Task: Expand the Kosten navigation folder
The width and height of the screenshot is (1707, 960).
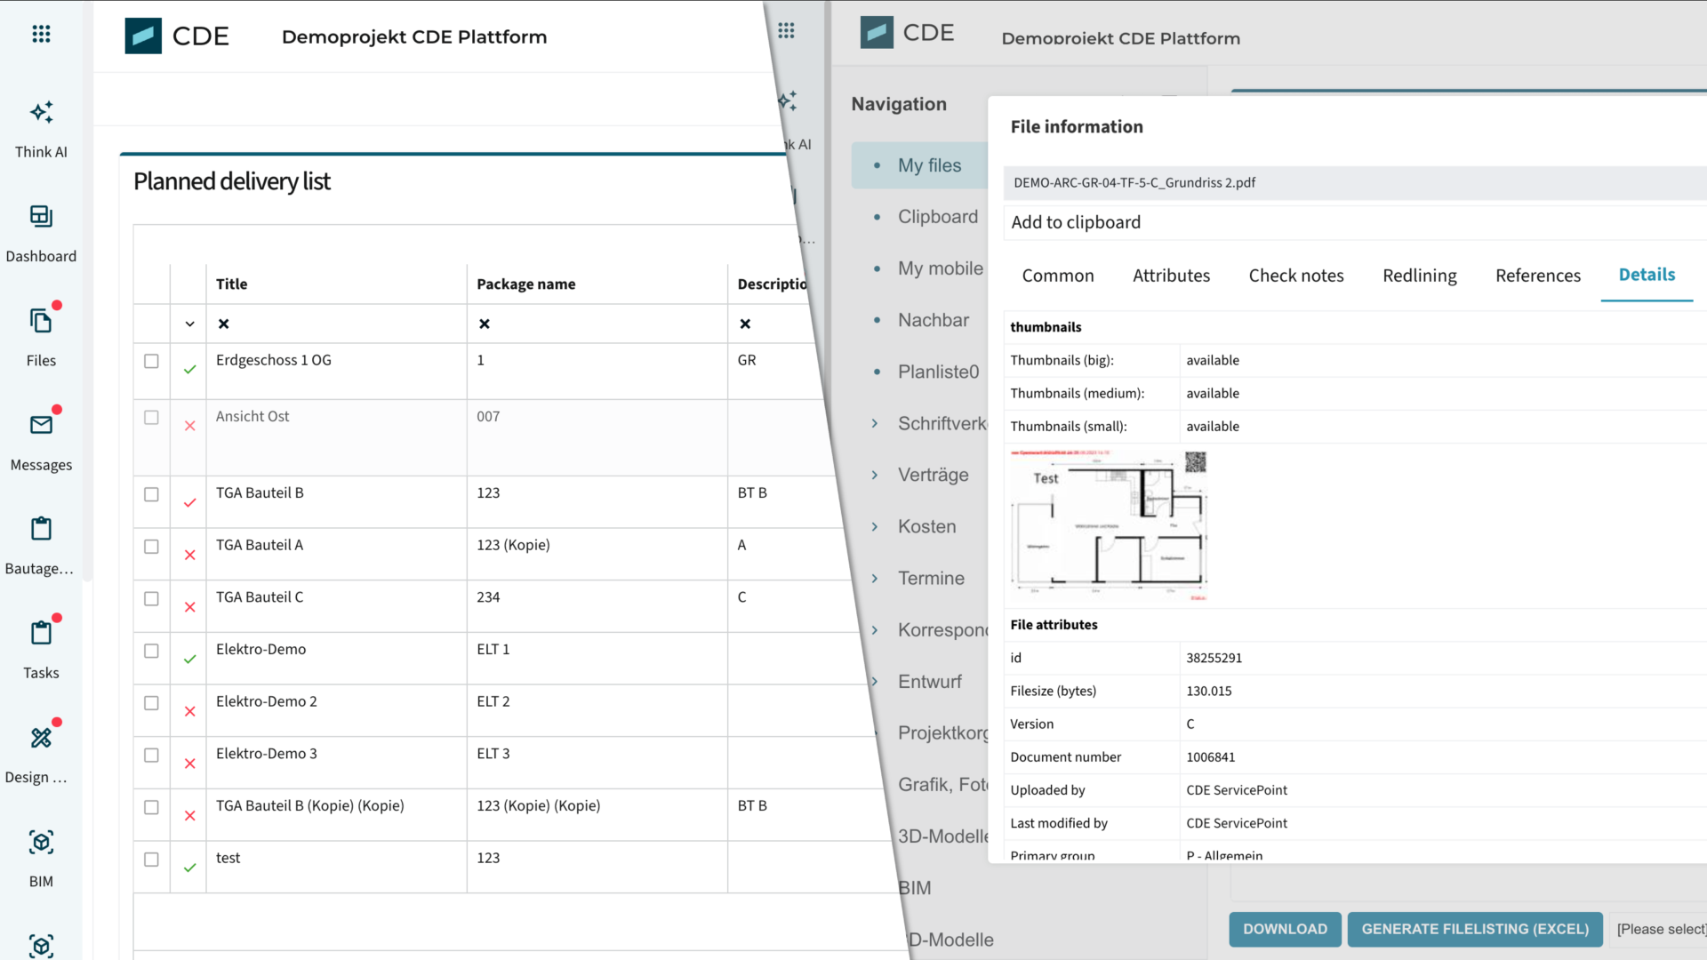Action: (875, 526)
